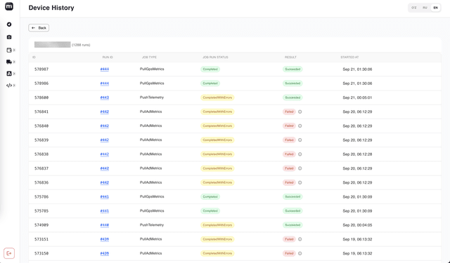Click Succeeded badge in row 575785
This screenshot has height=263, width=450.
click(x=292, y=211)
